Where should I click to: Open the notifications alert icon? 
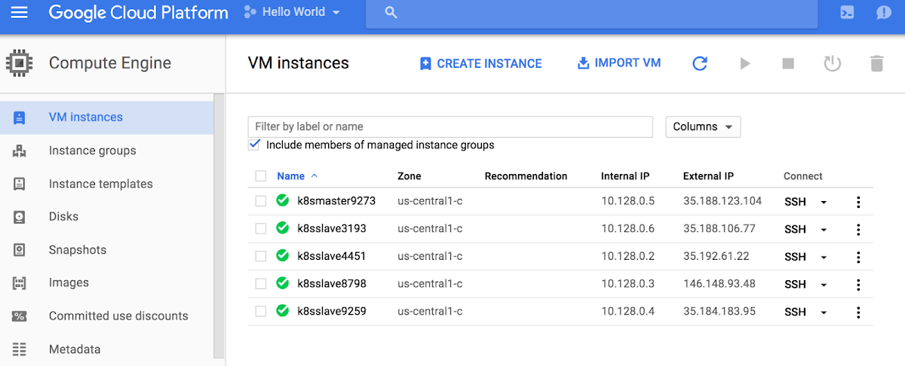pos(884,13)
